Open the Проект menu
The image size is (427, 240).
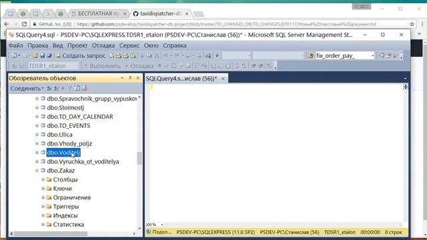click(x=77, y=45)
